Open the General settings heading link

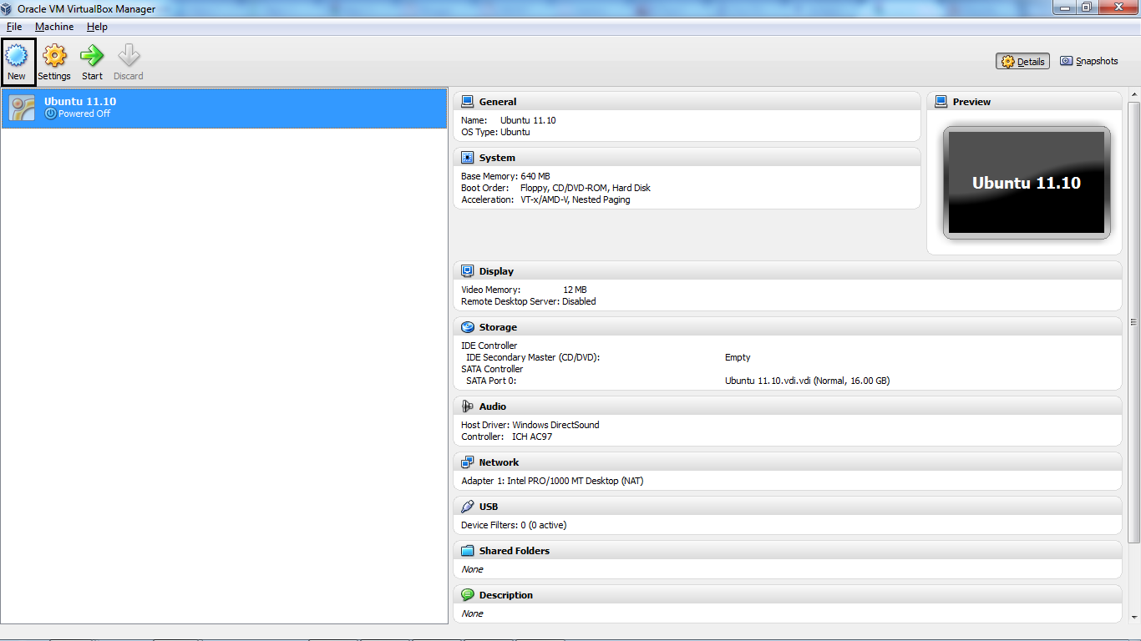[x=498, y=102]
